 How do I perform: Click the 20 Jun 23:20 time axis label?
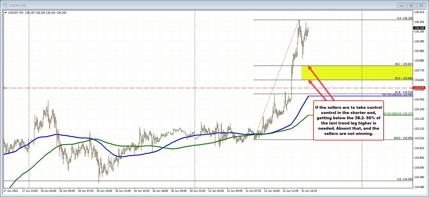(x=198, y=191)
